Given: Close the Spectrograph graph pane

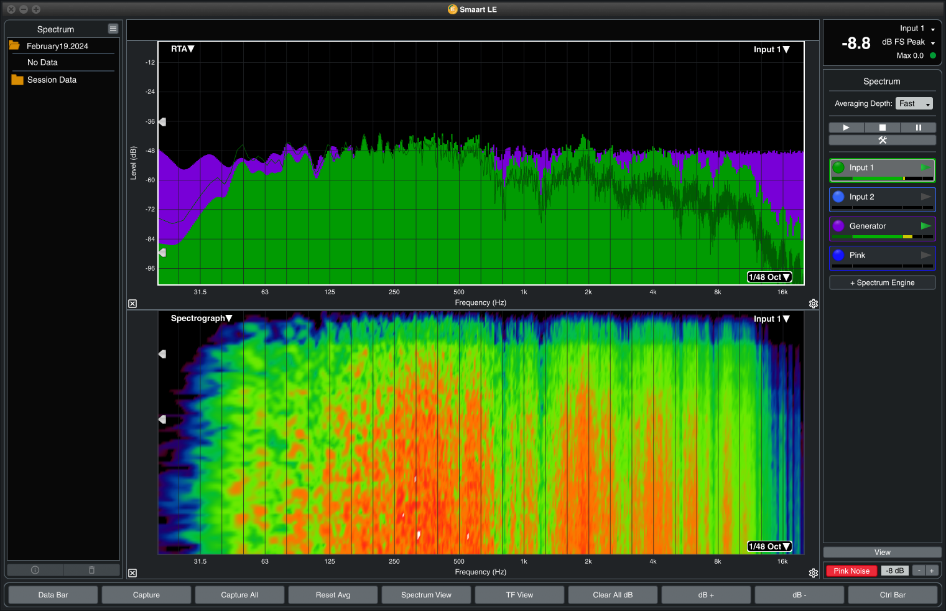Looking at the screenshot, I should pyautogui.click(x=132, y=573).
